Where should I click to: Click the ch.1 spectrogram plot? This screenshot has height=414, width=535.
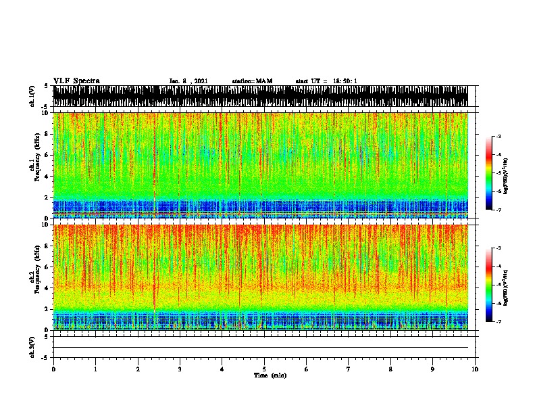tap(261, 165)
